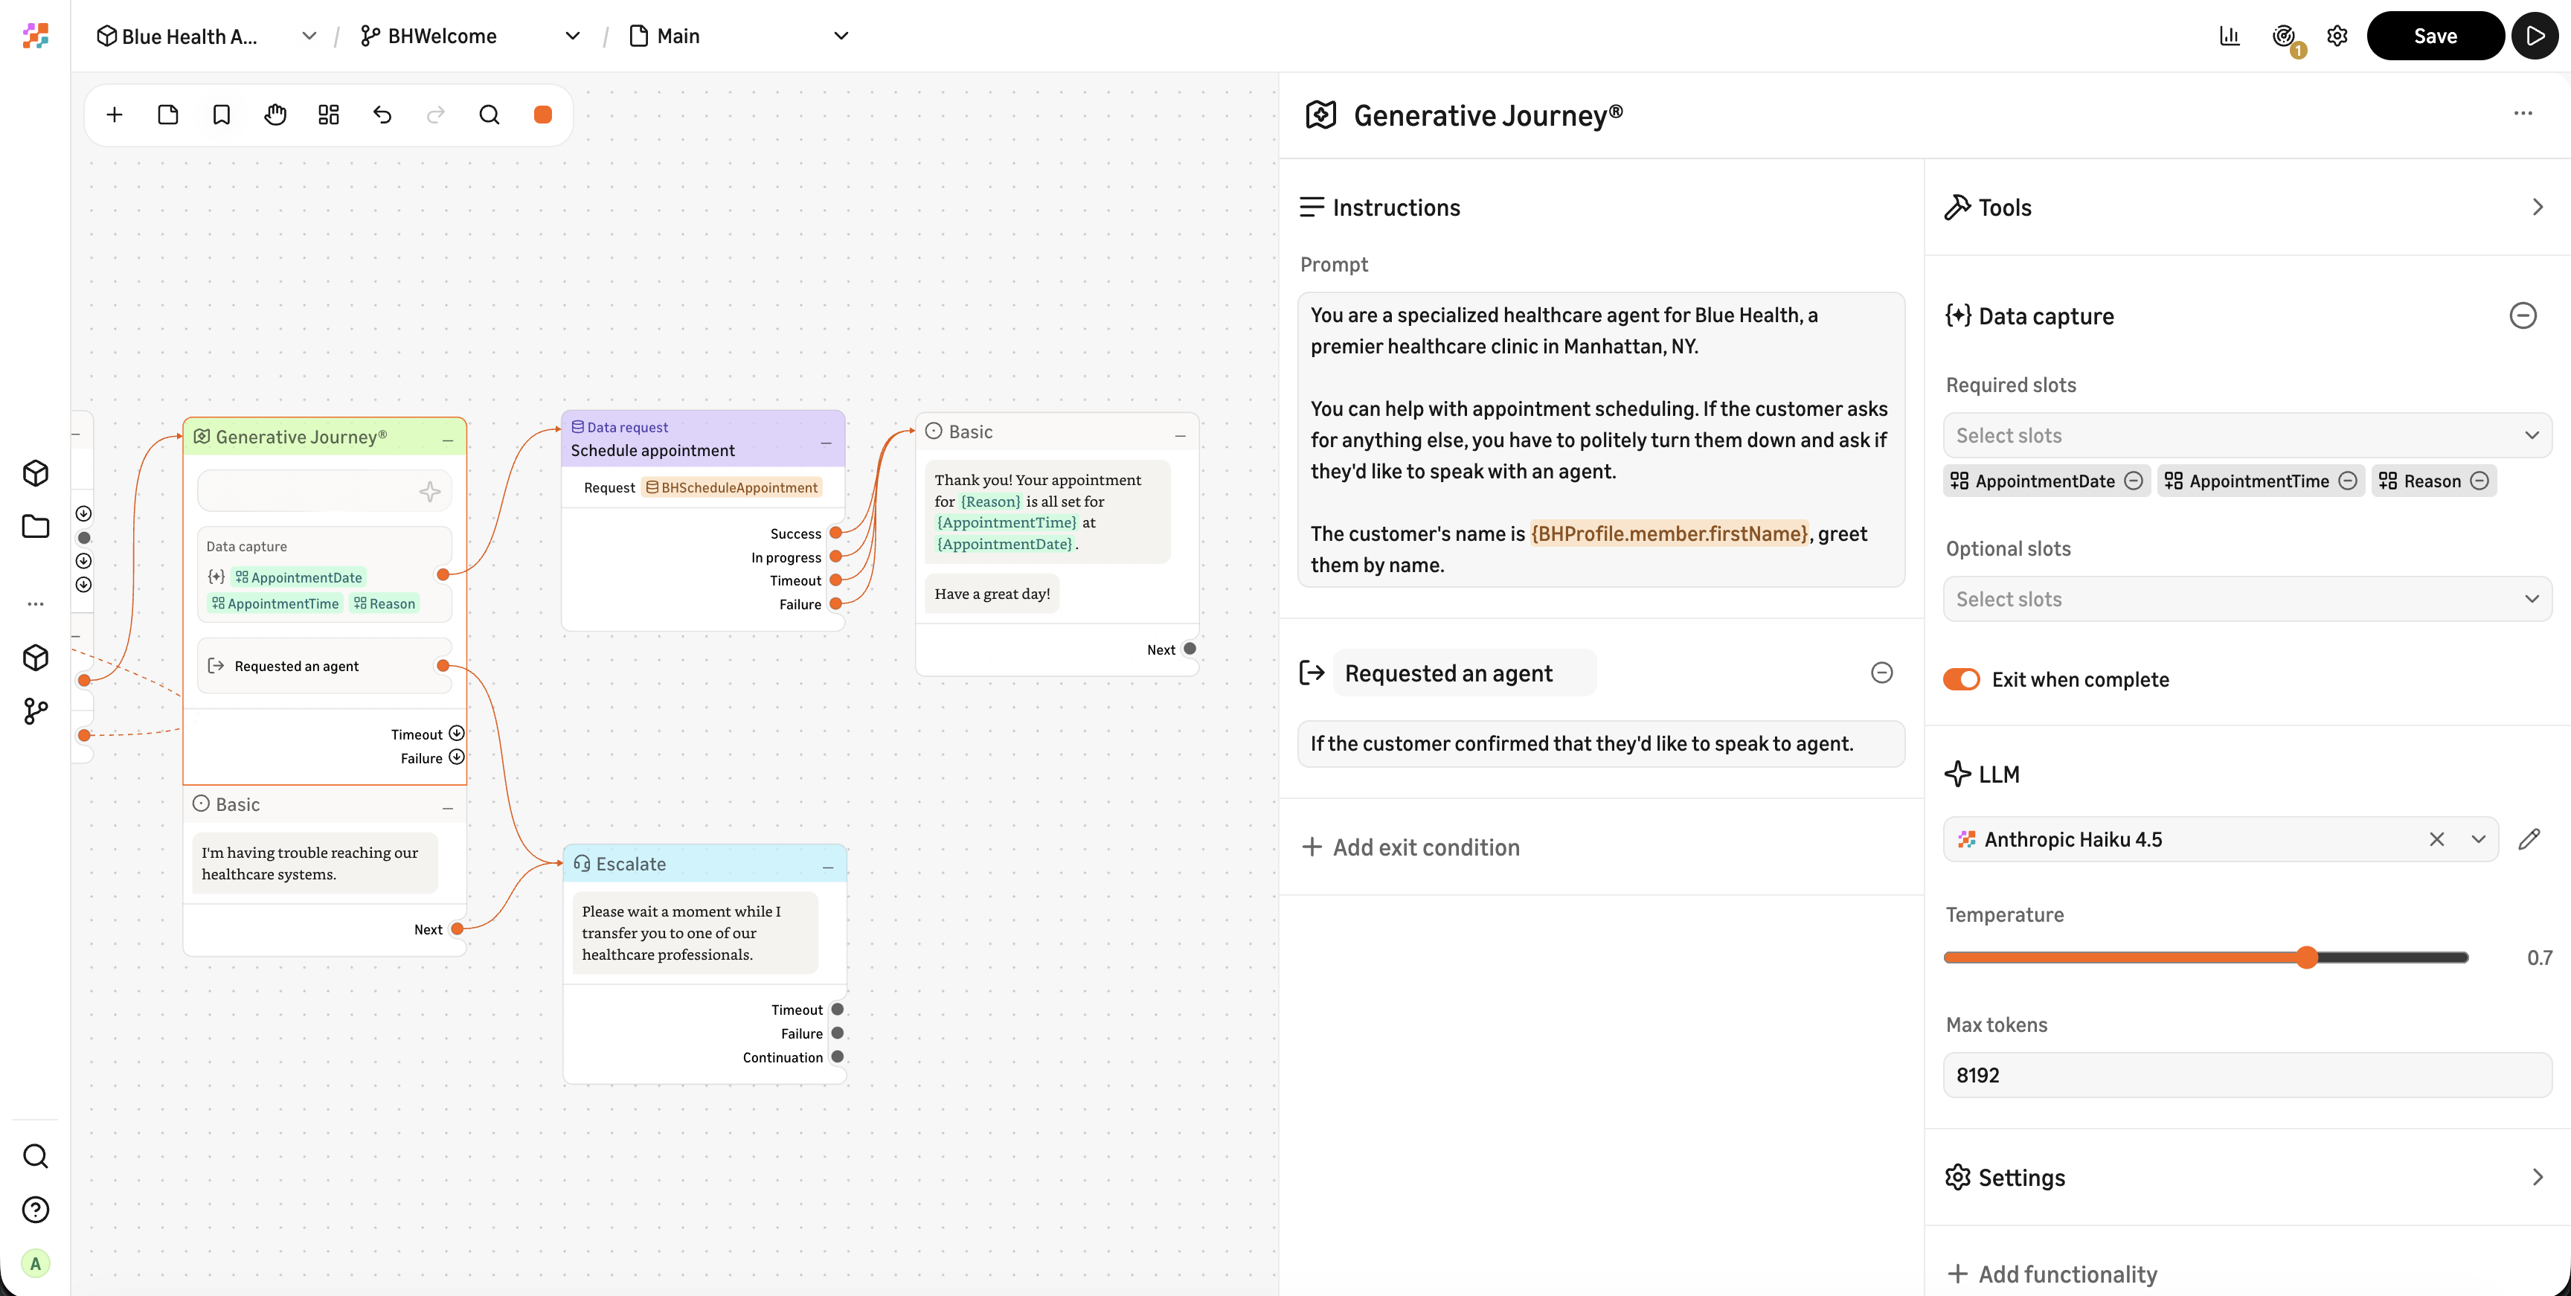The image size is (2571, 1296).
Task: Open the LLM model dropdown
Action: coord(2478,838)
